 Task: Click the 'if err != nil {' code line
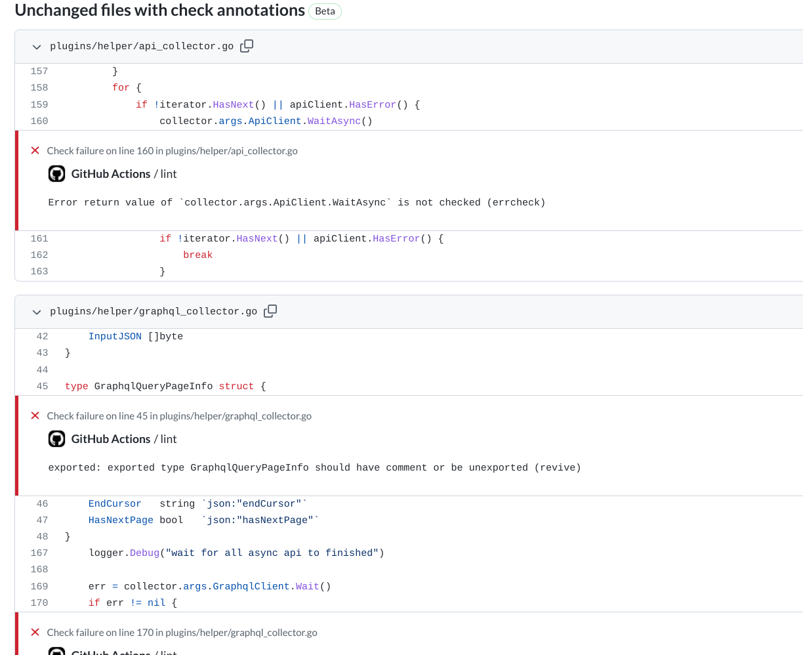(133, 602)
